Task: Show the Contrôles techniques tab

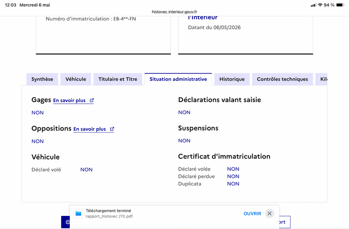Action: (x=282, y=79)
